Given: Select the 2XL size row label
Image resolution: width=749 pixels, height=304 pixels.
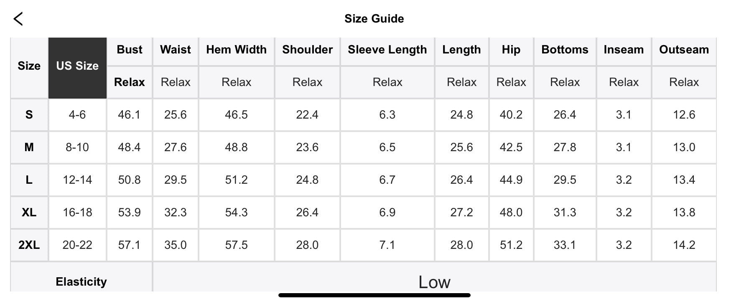Looking at the screenshot, I should 29,245.
